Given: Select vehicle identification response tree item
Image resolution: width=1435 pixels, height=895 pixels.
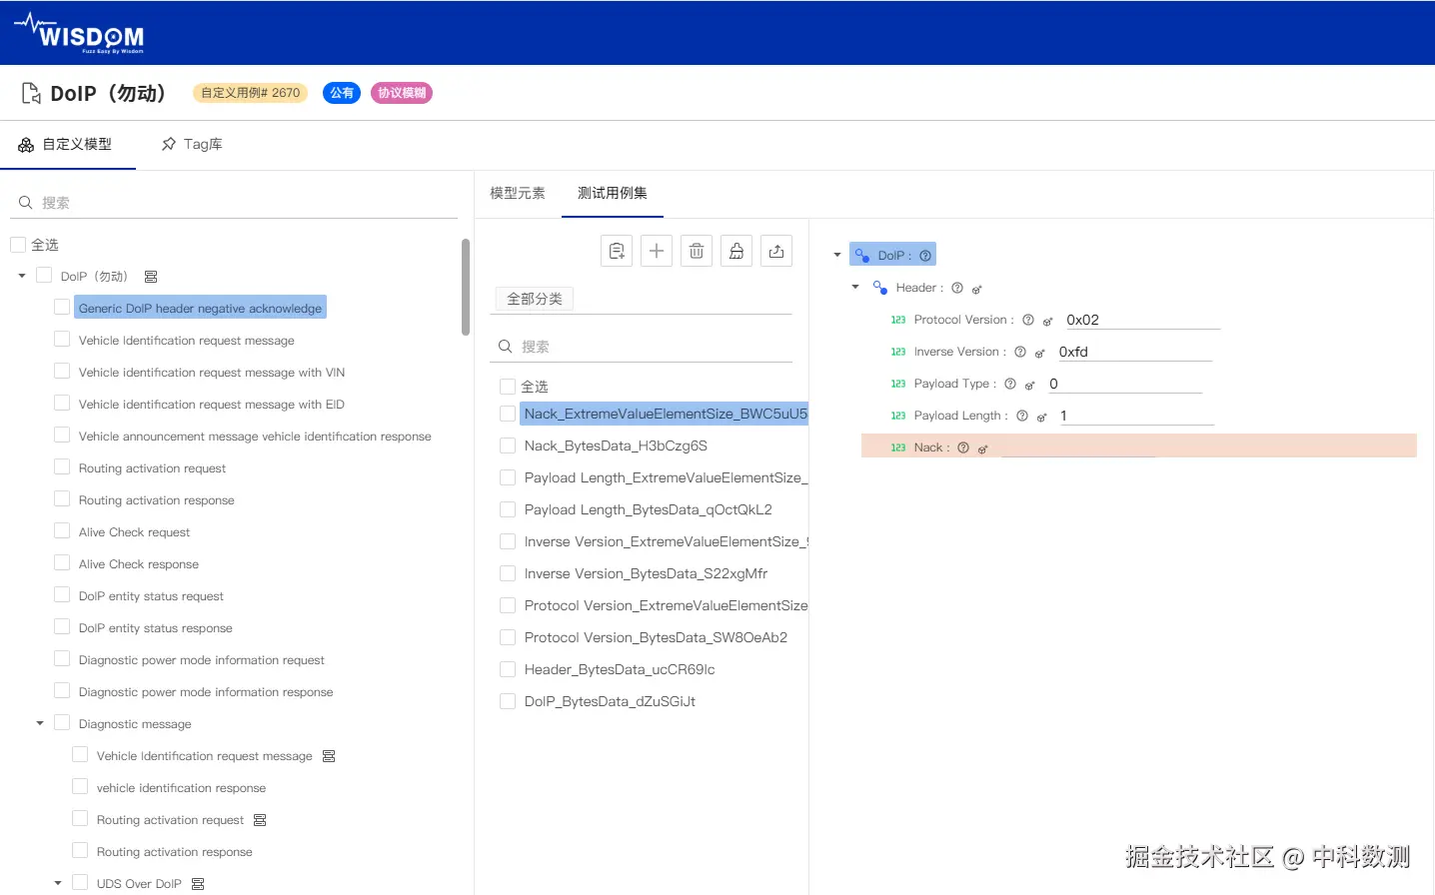Looking at the screenshot, I should pyautogui.click(x=181, y=788).
